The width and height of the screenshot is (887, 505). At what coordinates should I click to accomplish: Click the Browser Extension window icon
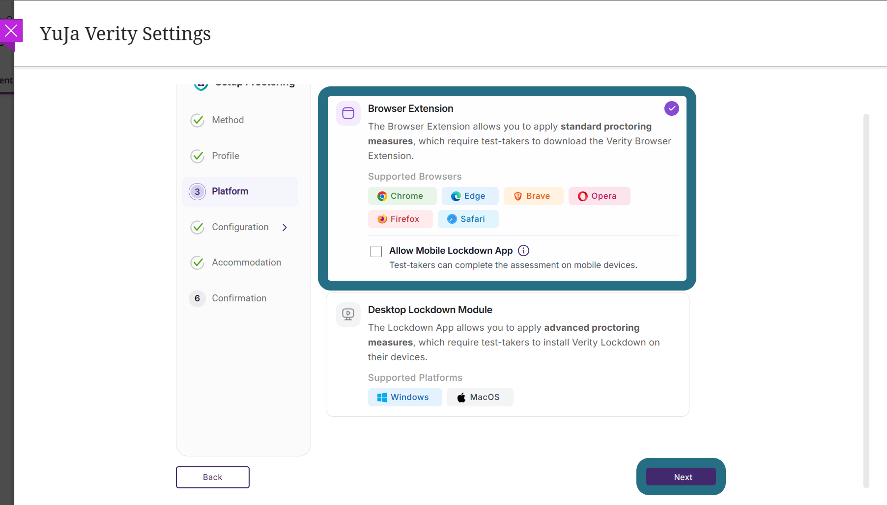pyautogui.click(x=348, y=113)
